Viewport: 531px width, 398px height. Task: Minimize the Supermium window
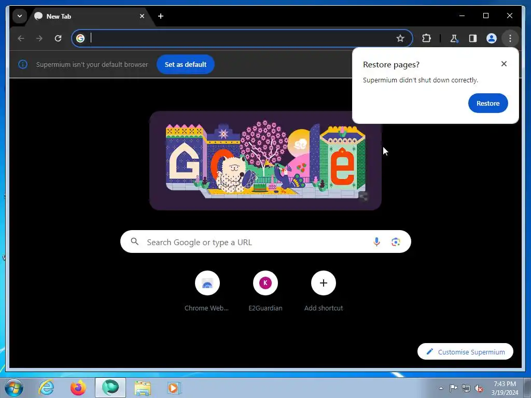pos(462,16)
